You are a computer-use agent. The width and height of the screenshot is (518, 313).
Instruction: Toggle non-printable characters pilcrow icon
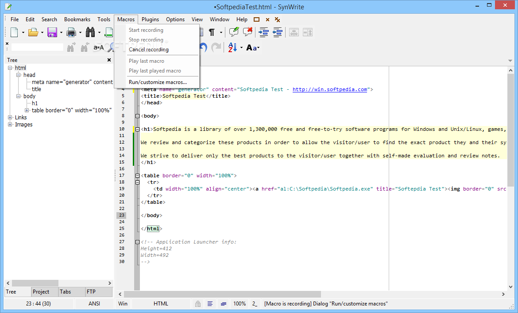pyautogui.click(x=212, y=32)
